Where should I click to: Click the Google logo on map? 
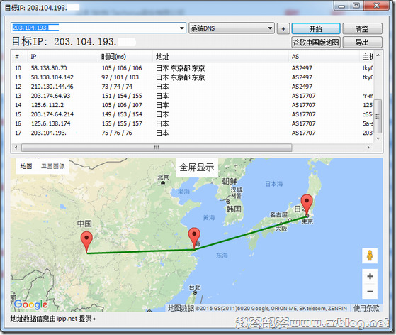pyautogui.click(x=30, y=304)
